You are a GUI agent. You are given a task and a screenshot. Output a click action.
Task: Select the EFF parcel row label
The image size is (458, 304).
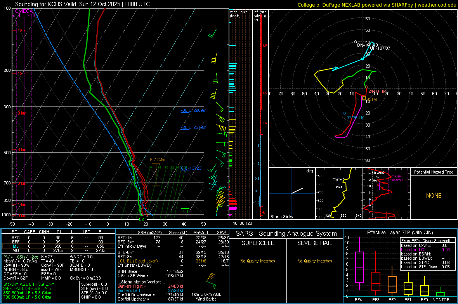(x=16, y=242)
